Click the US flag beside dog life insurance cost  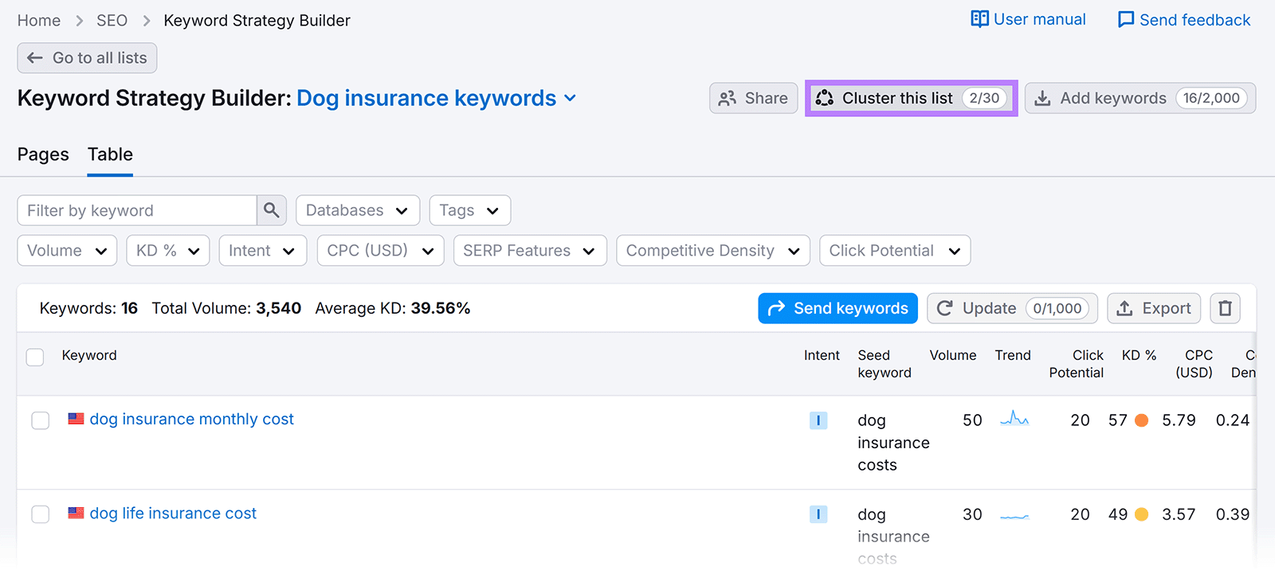76,514
